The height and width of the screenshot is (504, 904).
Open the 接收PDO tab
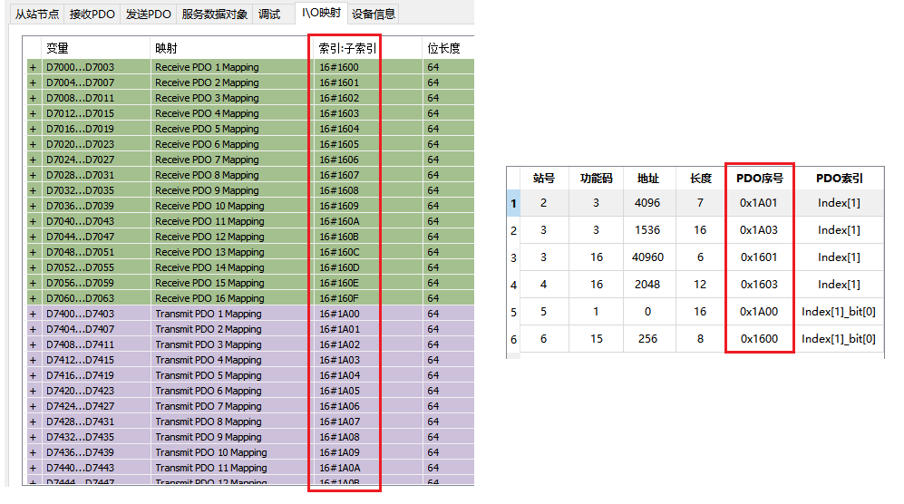92,14
